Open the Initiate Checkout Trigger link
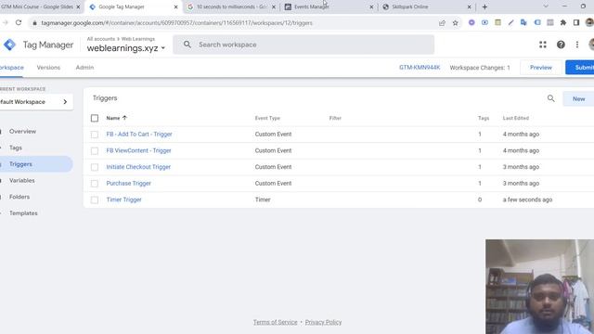The height and width of the screenshot is (334, 594). (x=138, y=167)
